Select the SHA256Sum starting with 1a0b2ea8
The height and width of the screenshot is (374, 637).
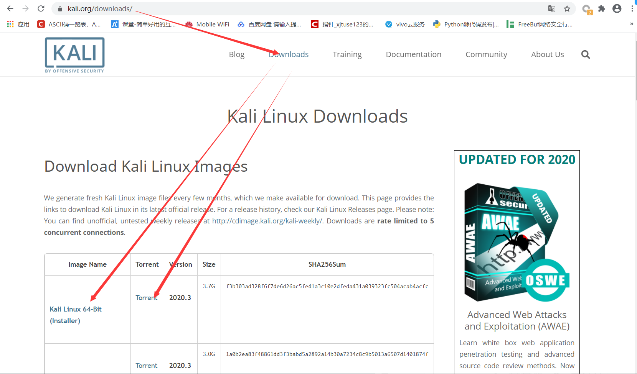click(x=327, y=354)
